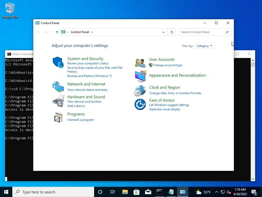
Task: Open Task View on the taskbar
Action: (113, 192)
